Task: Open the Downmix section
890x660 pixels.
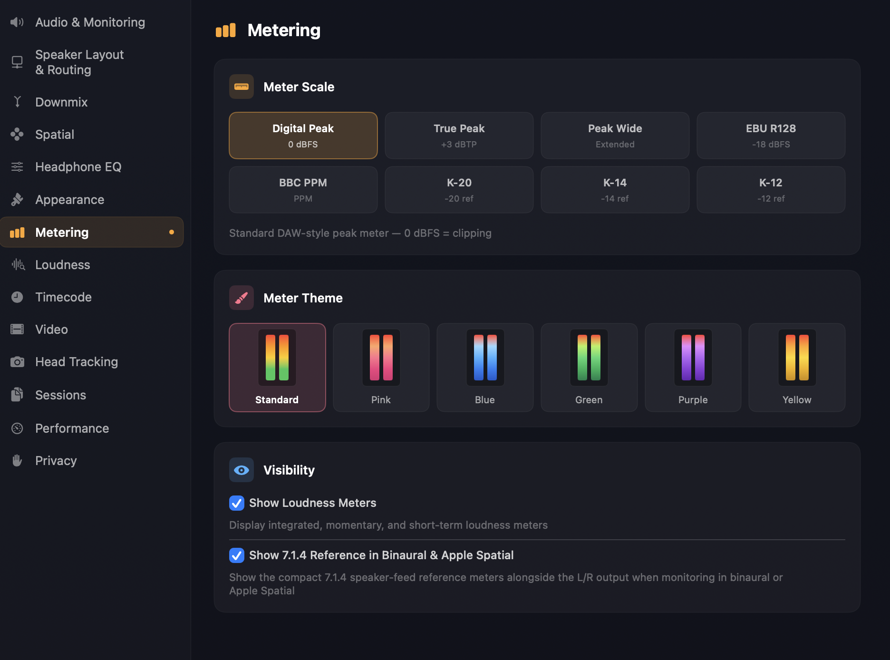Action: [x=92, y=102]
